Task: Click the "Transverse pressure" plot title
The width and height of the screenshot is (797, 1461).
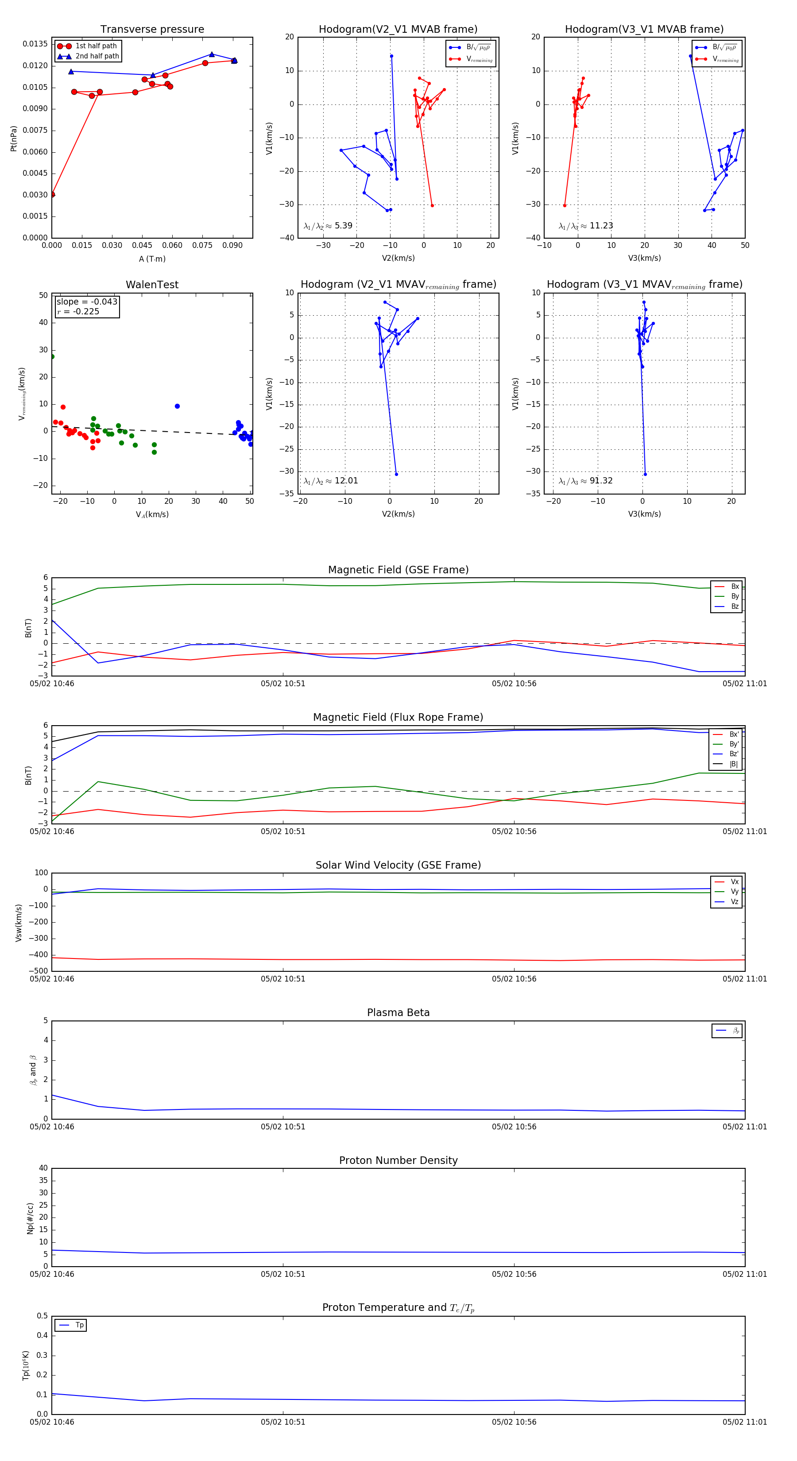Action: pos(152,30)
